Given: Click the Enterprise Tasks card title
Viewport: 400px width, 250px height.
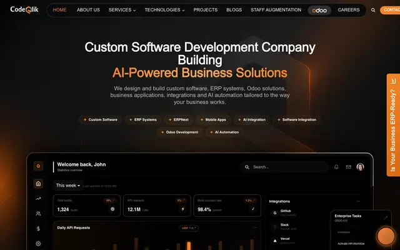Looking at the screenshot, I should click(x=348, y=216).
